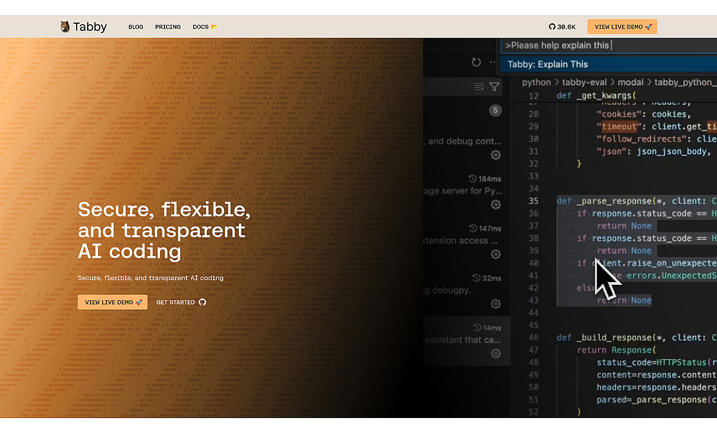This screenshot has width=717, height=434.
Task: Click 'headers=response.headers' on line 50
Action: coord(656,387)
